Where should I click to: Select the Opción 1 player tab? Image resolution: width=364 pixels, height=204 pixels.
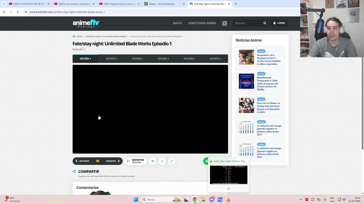click(x=85, y=59)
